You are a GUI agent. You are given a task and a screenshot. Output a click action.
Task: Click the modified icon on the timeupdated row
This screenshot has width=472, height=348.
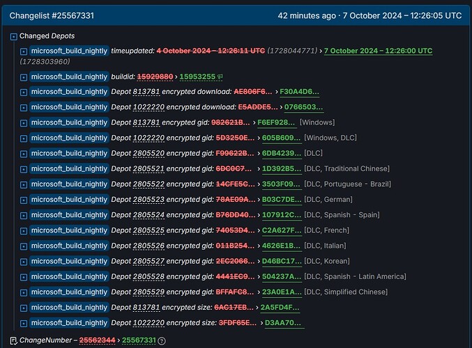(x=24, y=52)
